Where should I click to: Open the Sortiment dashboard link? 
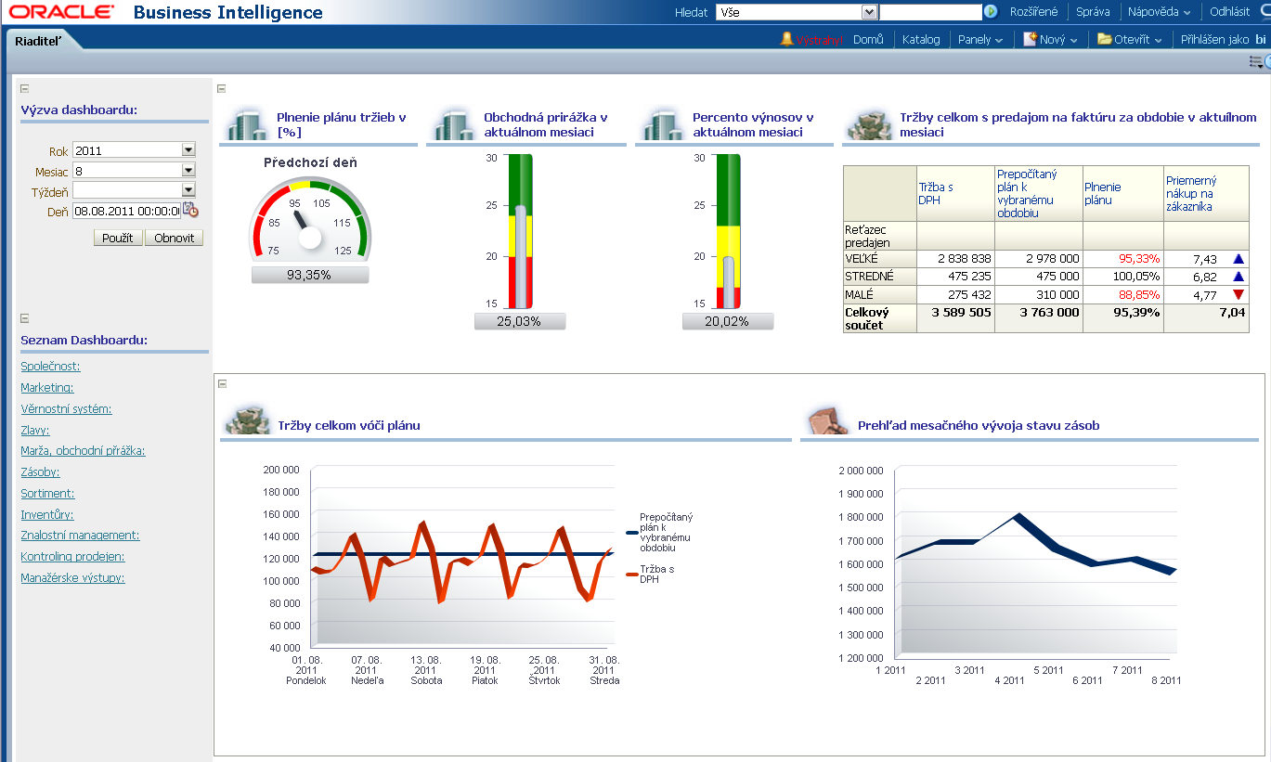tap(47, 494)
